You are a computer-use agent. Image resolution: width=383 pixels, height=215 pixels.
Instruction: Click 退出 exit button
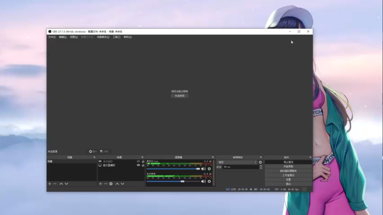[289, 184]
